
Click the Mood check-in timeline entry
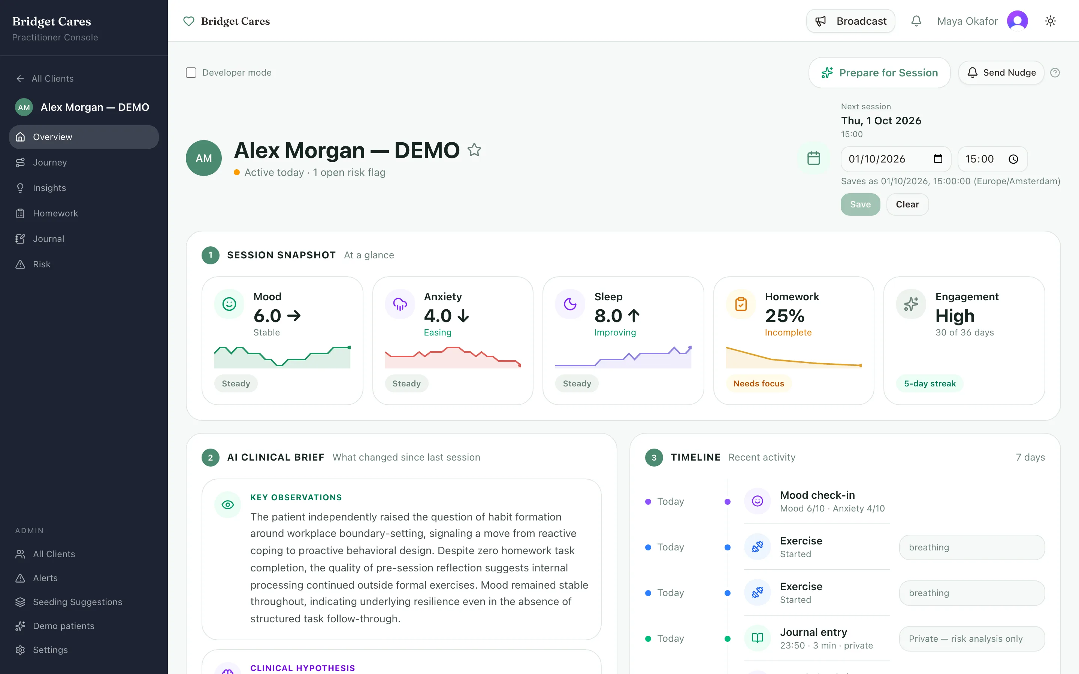click(x=817, y=501)
